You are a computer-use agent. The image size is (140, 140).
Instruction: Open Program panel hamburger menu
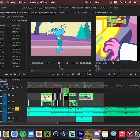click(x=111, y=13)
